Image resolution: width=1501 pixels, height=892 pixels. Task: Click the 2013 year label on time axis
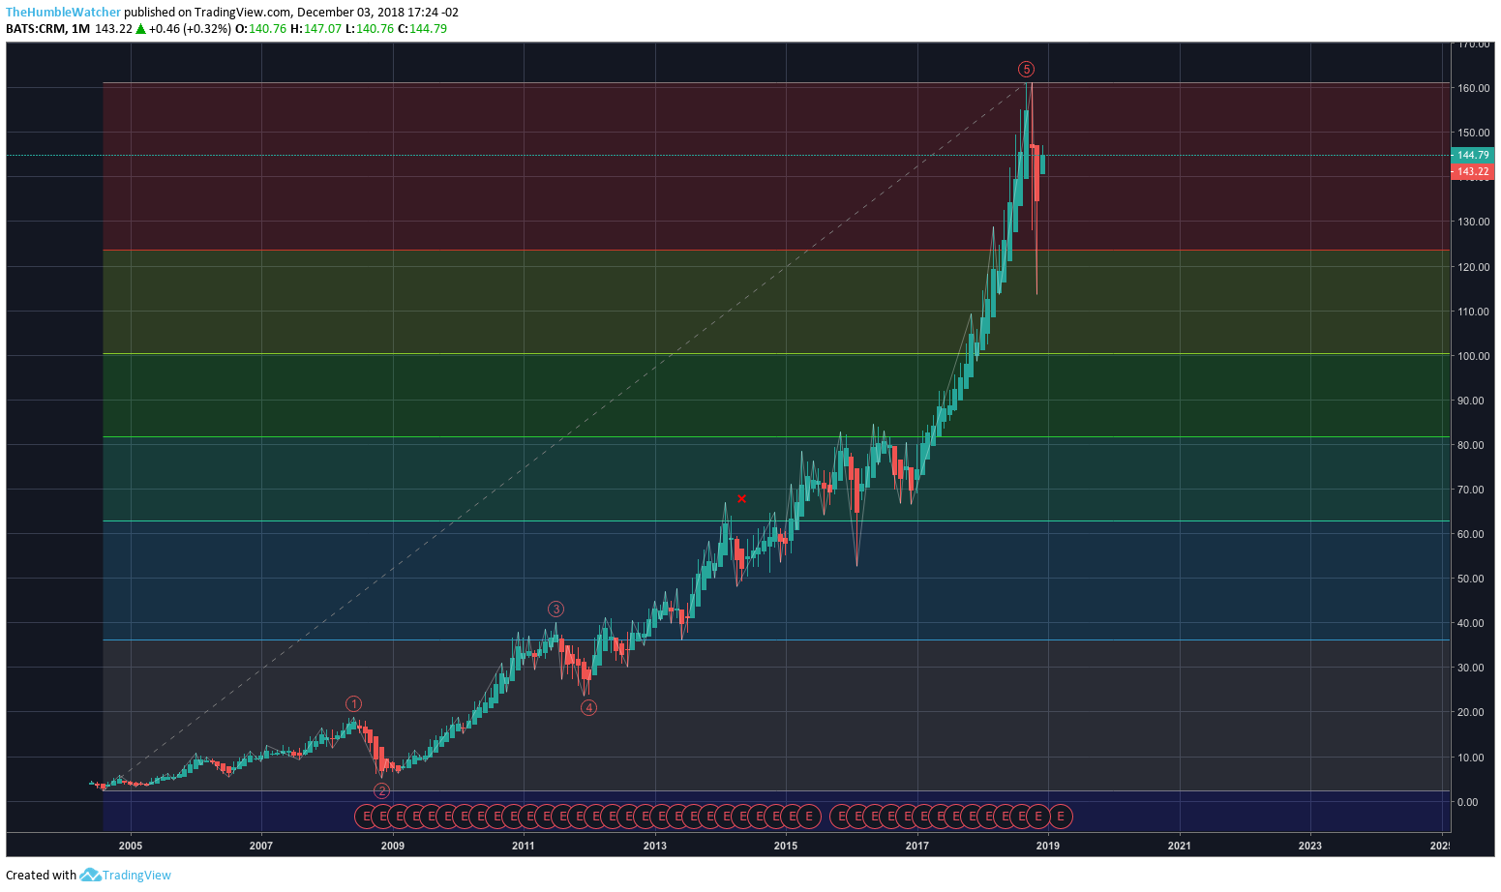point(655,846)
